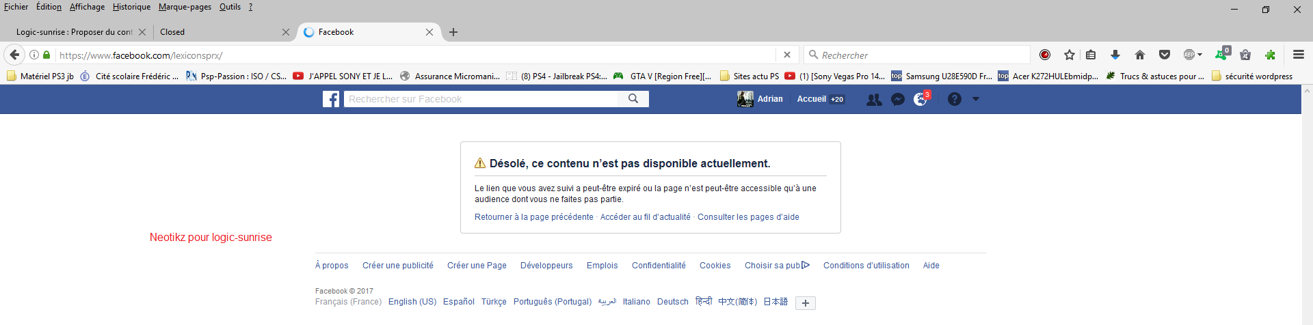Open notifications globe with 3 alerts
Viewport: 1313px width, 325px height.
click(921, 99)
